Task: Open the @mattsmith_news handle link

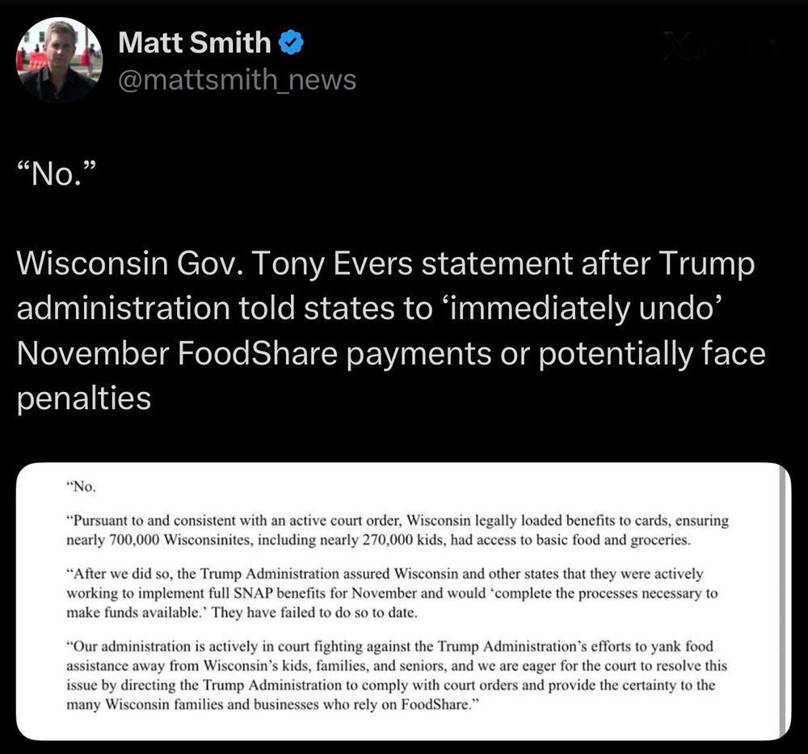Action: [x=237, y=80]
